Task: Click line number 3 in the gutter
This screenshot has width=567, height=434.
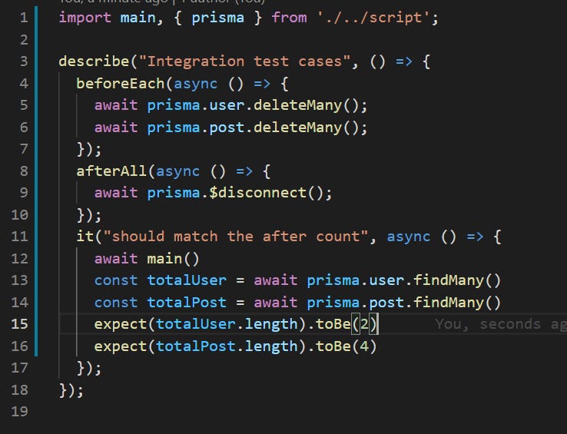Action: click(24, 61)
